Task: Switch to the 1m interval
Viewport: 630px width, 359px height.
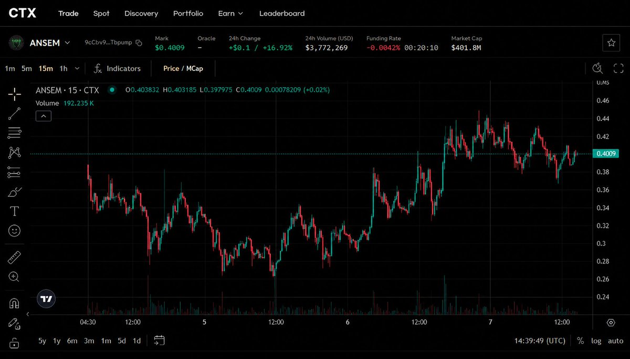Action: coord(10,68)
